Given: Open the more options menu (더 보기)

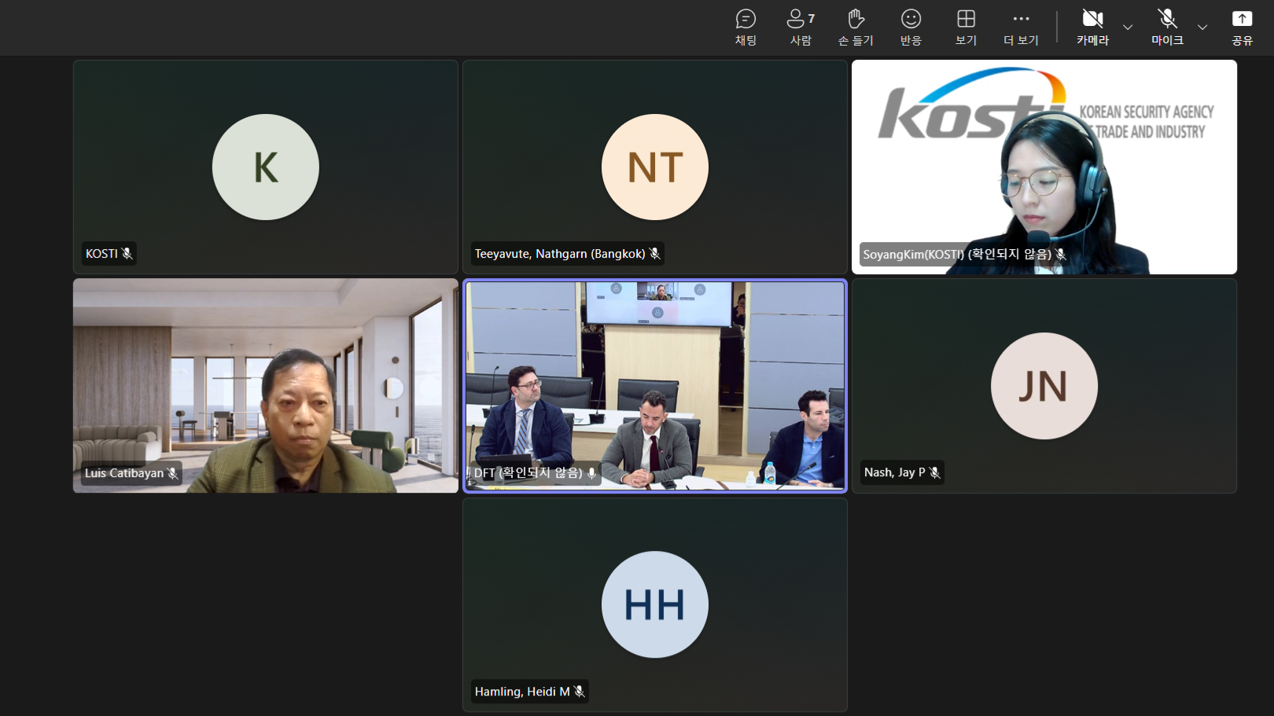Looking at the screenshot, I should [x=1021, y=28].
